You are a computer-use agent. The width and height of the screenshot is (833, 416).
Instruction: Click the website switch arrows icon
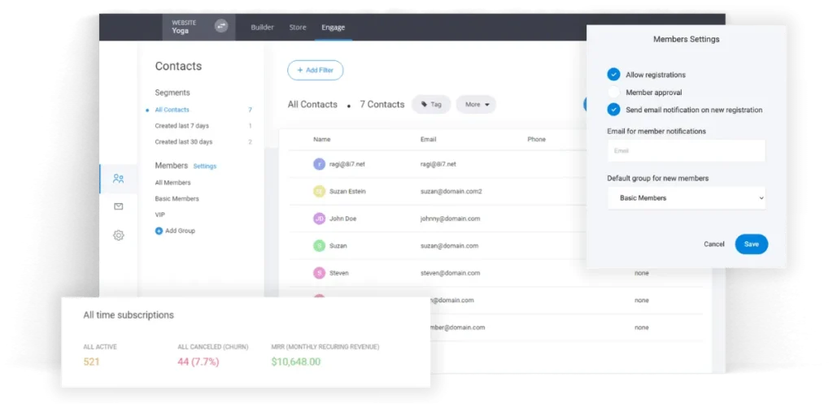[221, 26]
